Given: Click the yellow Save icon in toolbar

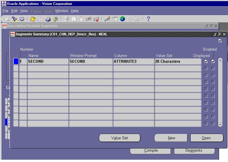Looking at the screenshot, I should (33, 19).
